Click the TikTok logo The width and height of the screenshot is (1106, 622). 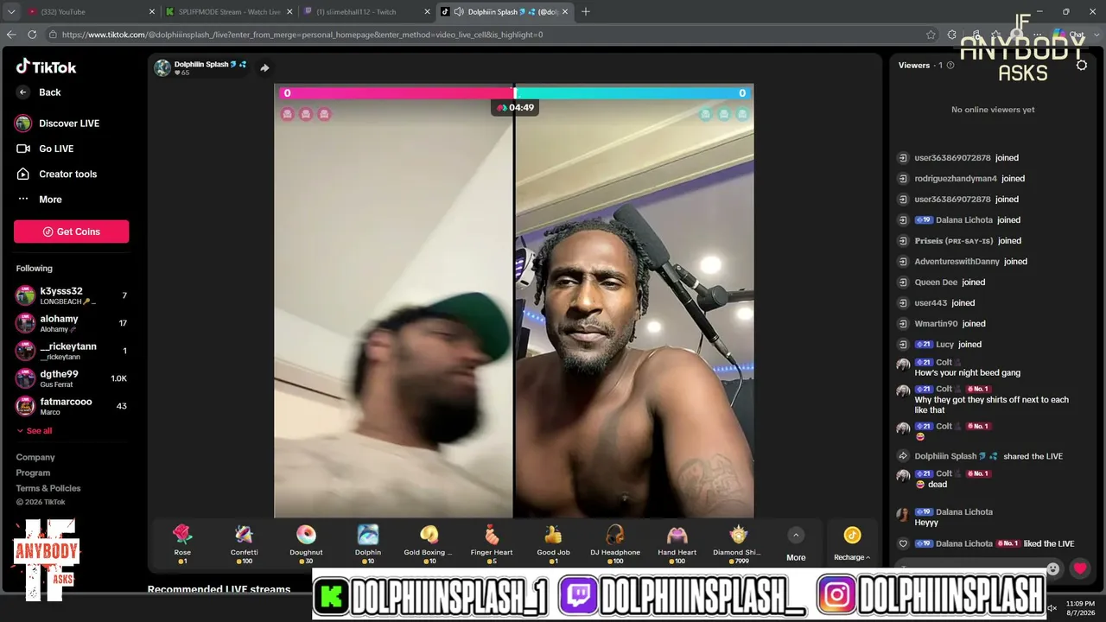47,67
